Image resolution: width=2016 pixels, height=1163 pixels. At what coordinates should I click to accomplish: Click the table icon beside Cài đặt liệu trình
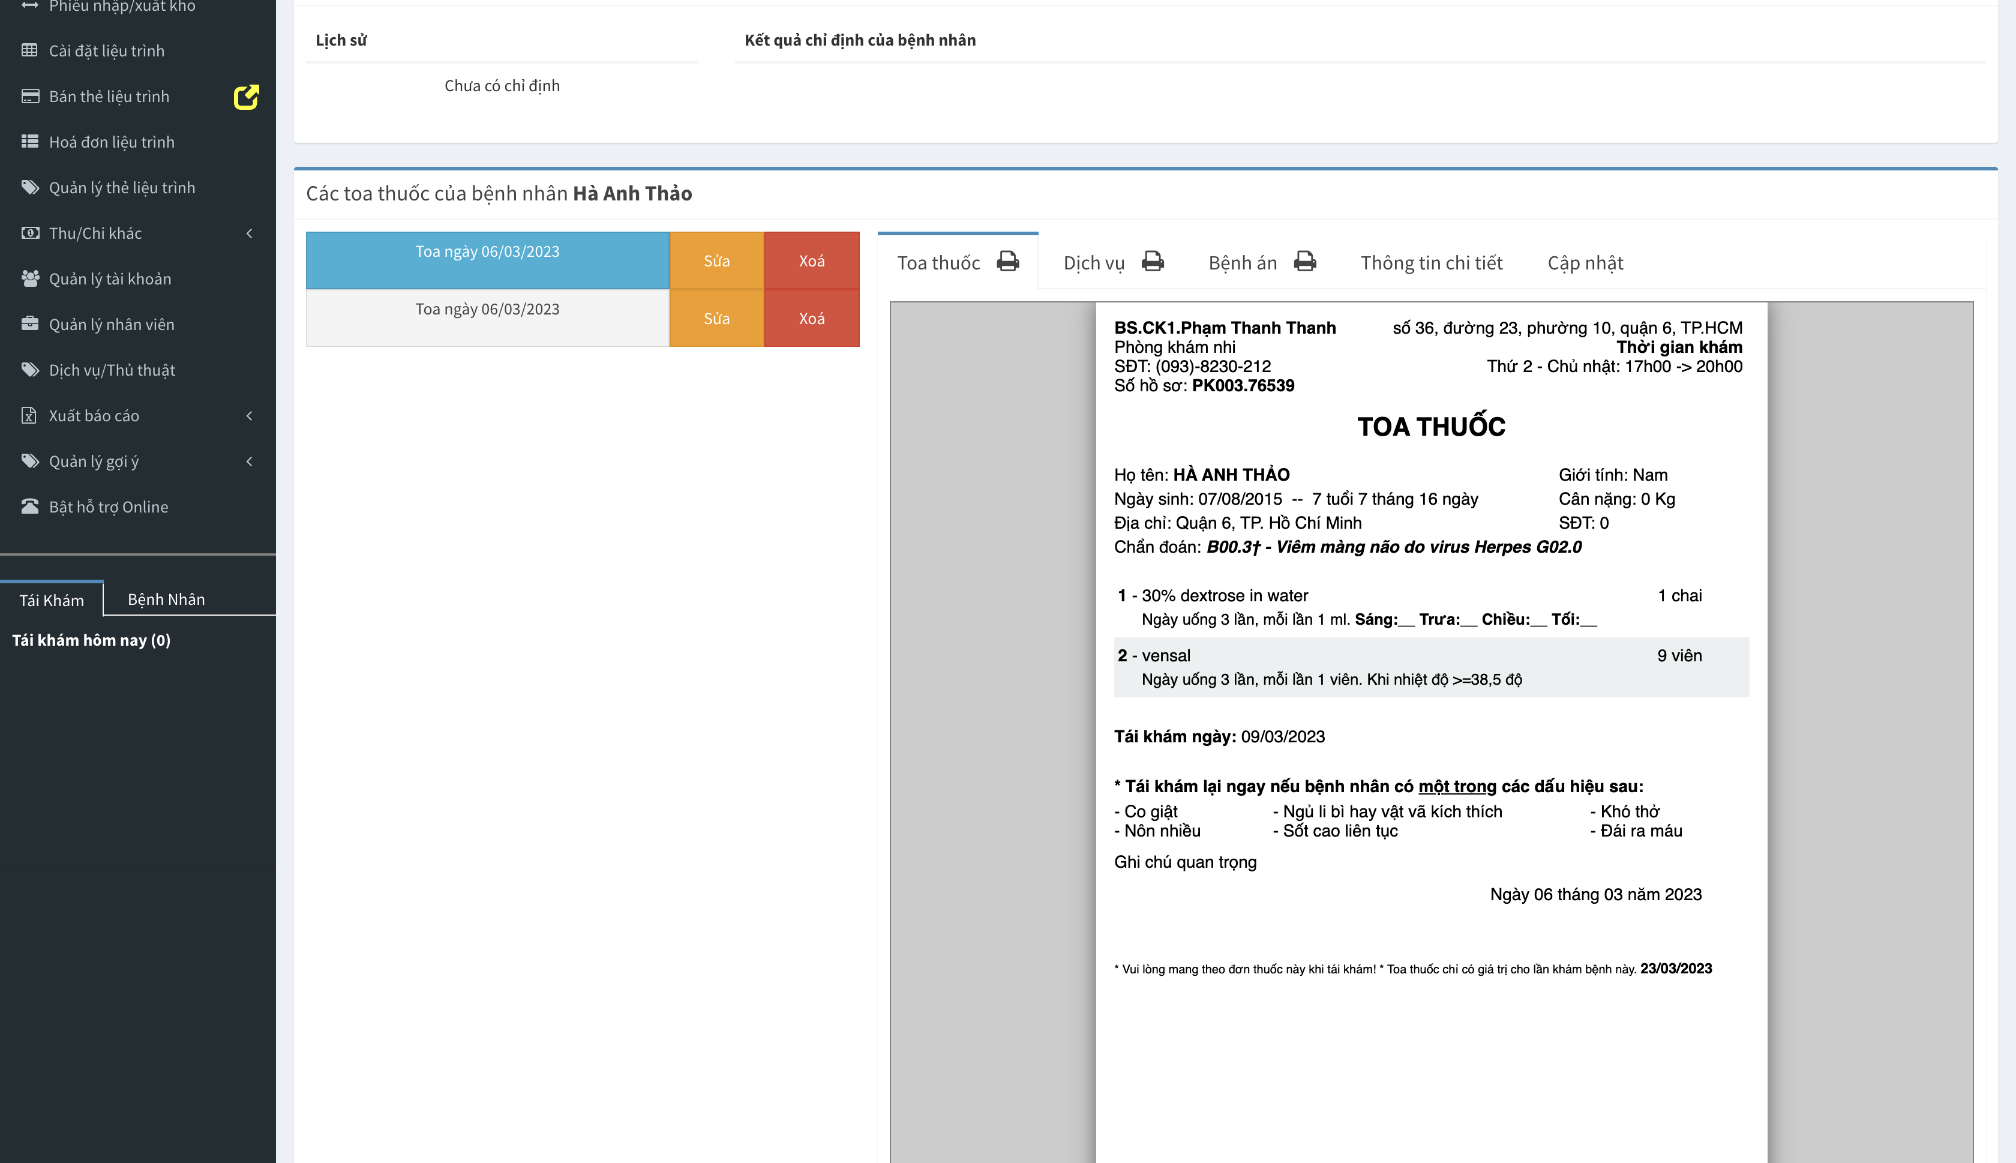coord(29,50)
